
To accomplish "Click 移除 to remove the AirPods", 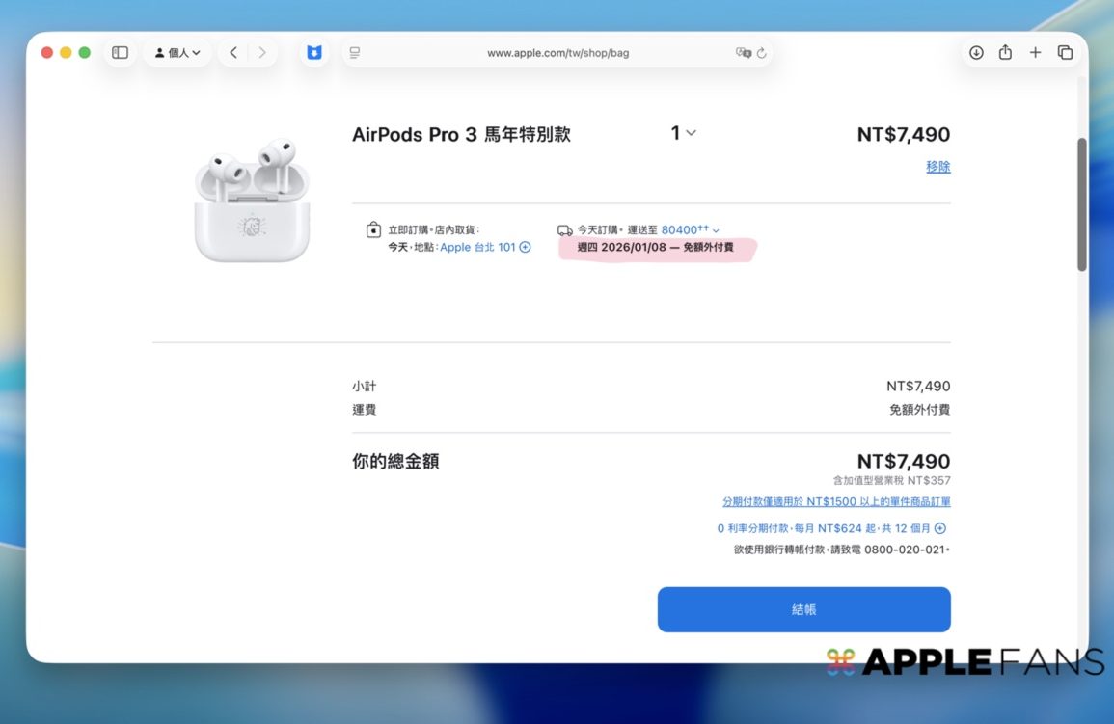I will tap(937, 167).
